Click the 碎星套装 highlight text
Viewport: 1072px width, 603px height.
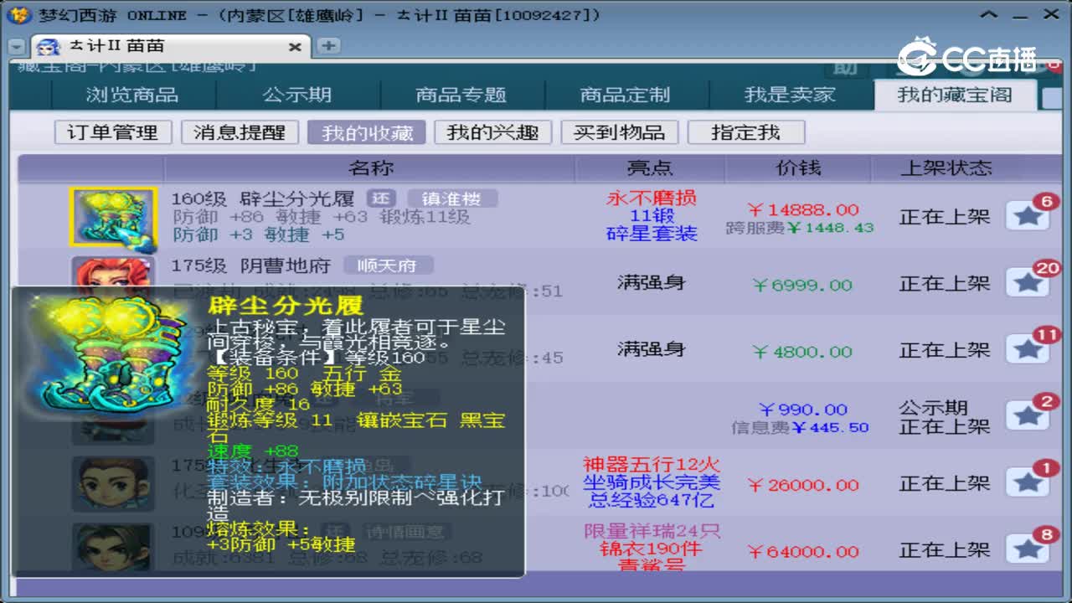tap(652, 234)
